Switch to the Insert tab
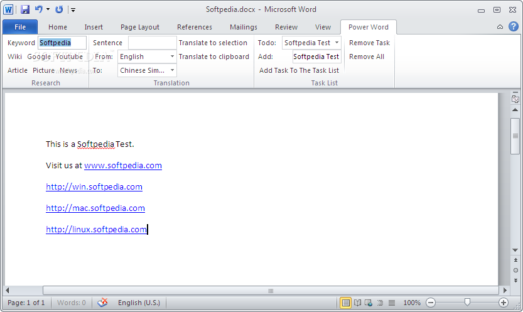This screenshot has width=523, height=312. pos(94,27)
